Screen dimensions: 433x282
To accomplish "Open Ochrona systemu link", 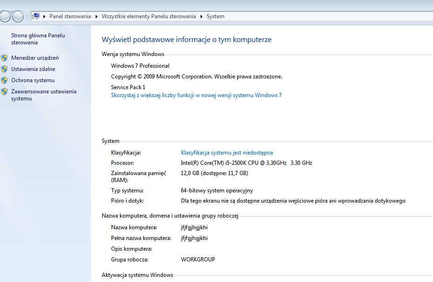I will point(33,80).
